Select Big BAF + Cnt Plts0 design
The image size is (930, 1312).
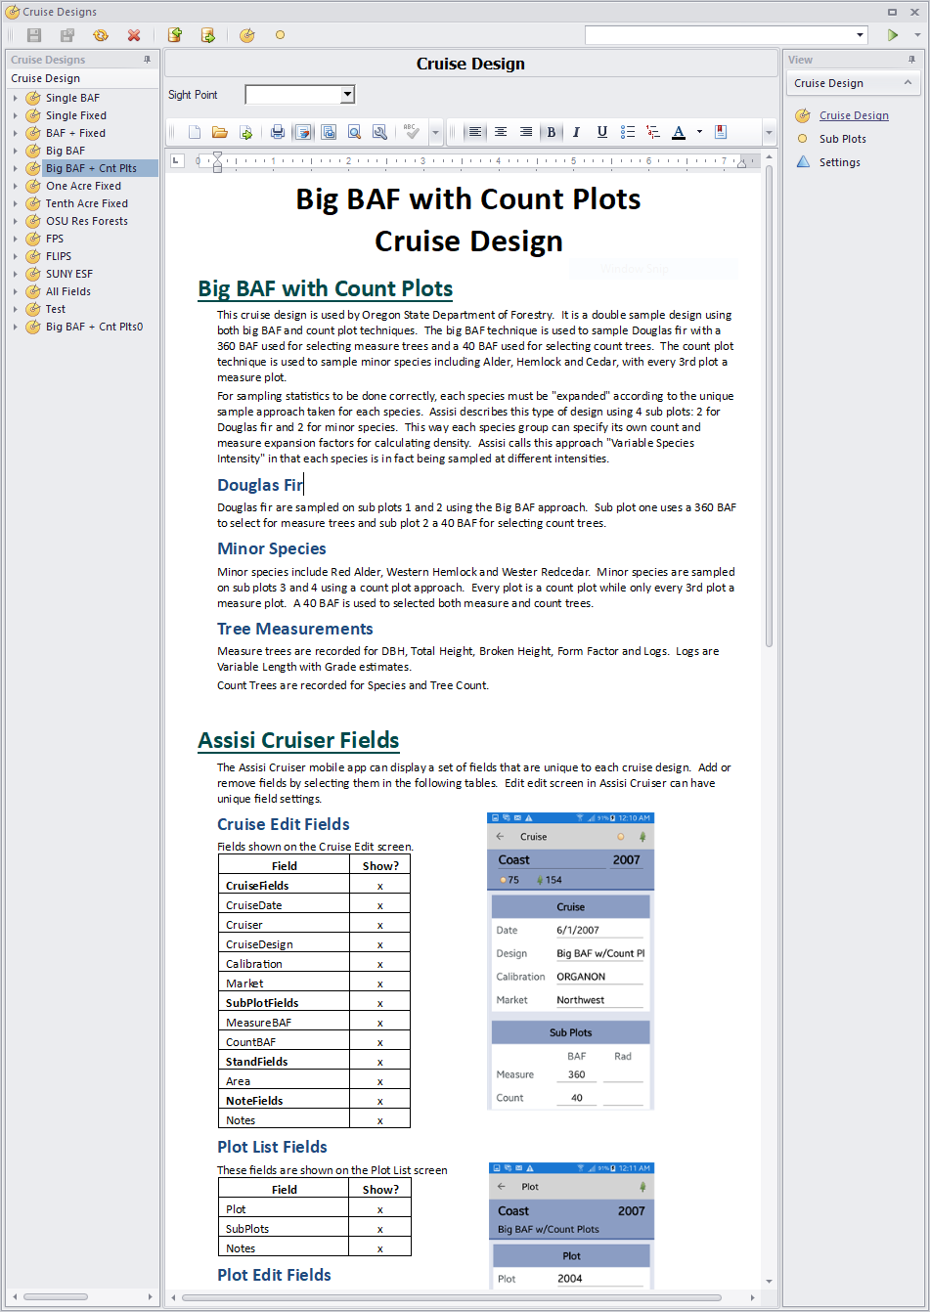[94, 327]
